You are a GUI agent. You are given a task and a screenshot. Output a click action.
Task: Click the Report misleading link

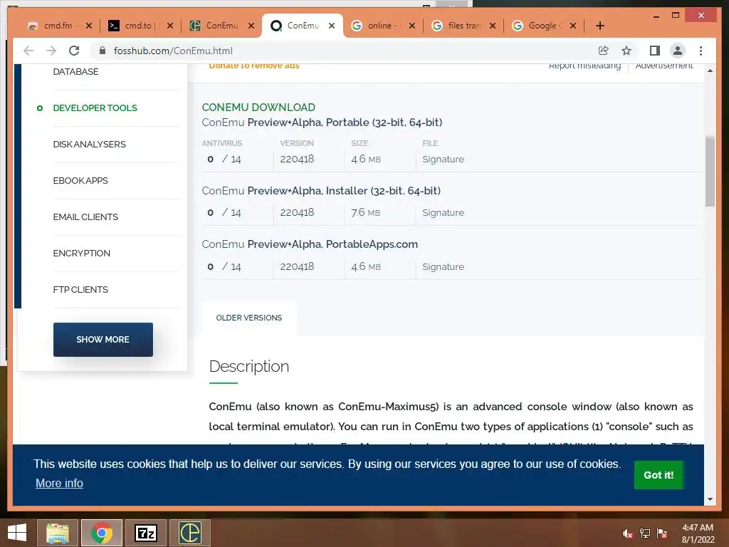point(584,66)
